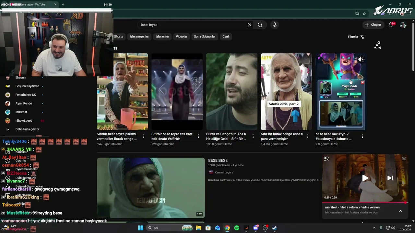415x233 pixels.
Task: Open Microsoft Store from the taskbar
Action: pyautogui.click(x=208, y=228)
